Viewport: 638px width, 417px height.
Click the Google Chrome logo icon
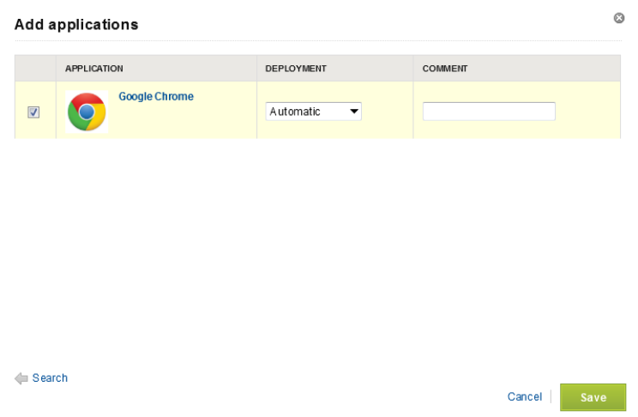click(87, 112)
